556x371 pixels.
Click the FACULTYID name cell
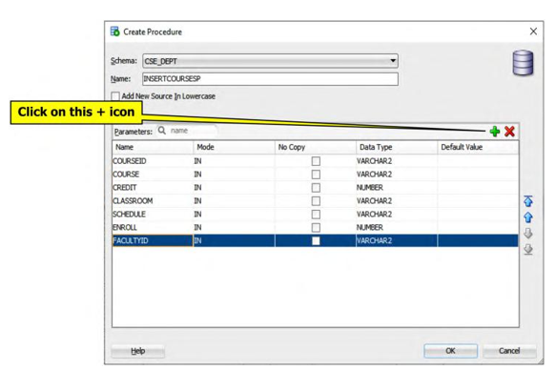[x=153, y=241]
